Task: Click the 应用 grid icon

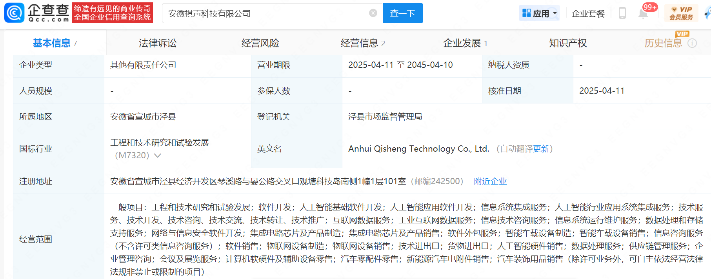Action: pos(527,13)
